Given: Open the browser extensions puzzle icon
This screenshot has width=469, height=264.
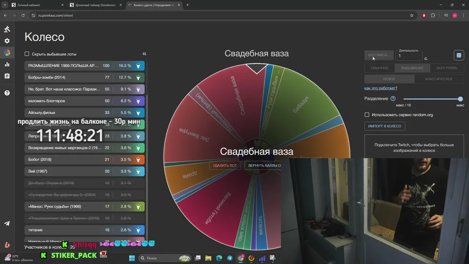Looking at the screenshot, I should [433, 15].
